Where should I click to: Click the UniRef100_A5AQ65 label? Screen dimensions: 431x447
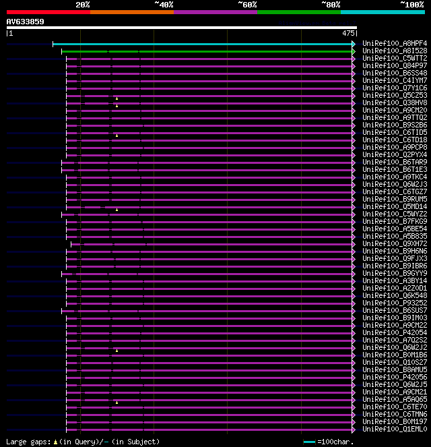[395, 399]
